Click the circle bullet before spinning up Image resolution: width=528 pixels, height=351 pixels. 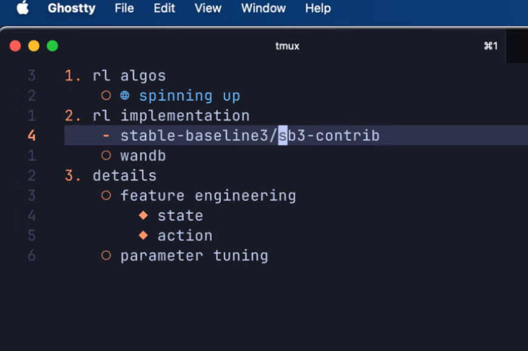[x=106, y=96]
